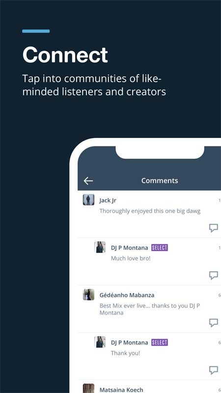The height and width of the screenshot is (393, 221).
Task: Open Matsaina Koech username
Action: tap(121, 390)
